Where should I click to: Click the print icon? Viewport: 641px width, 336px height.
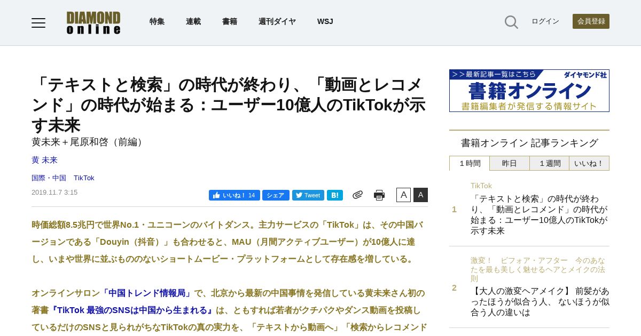tap(379, 195)
